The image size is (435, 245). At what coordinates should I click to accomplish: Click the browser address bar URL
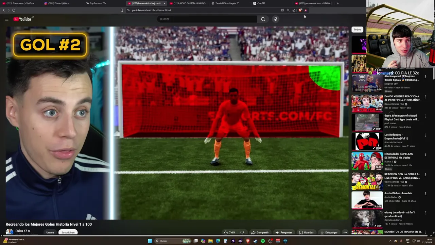tap(151, 10)
